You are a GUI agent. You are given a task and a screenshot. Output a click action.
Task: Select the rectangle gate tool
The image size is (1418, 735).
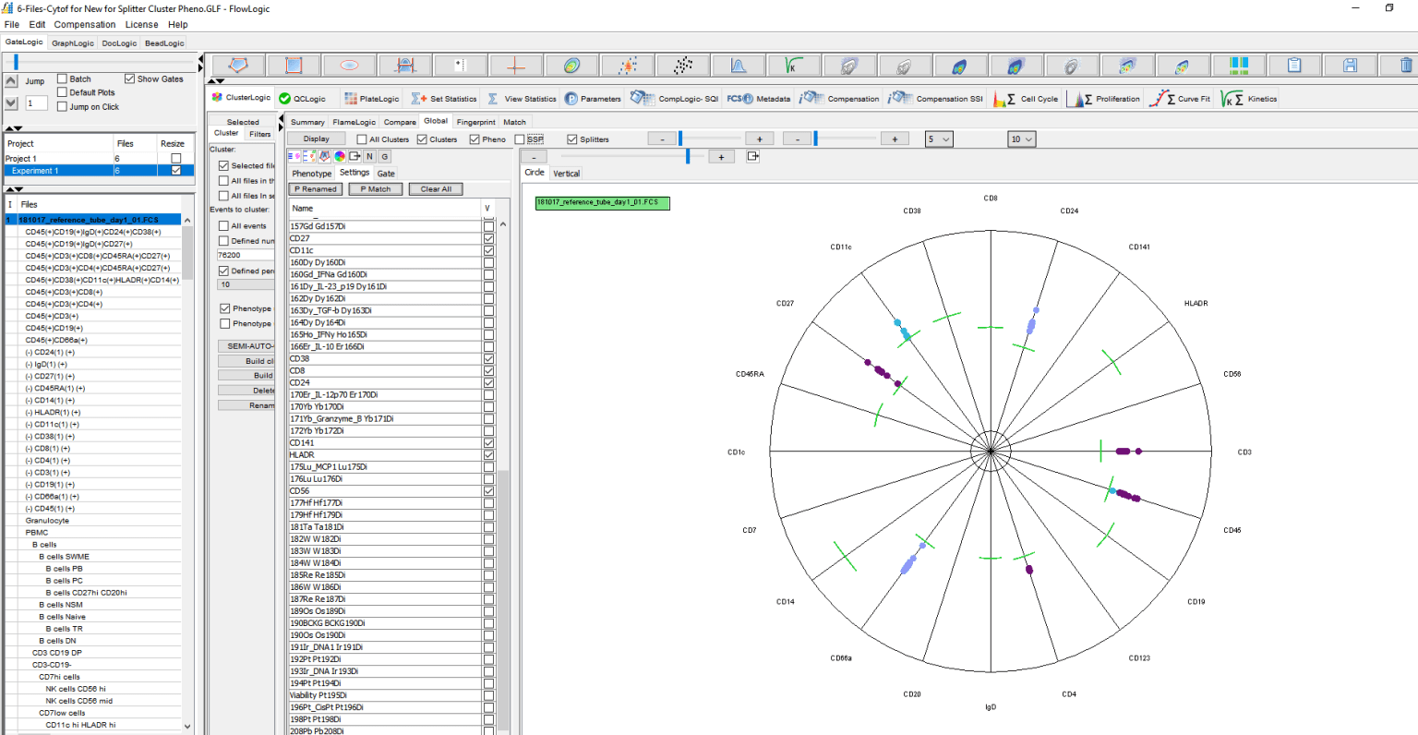click(294, 65)
